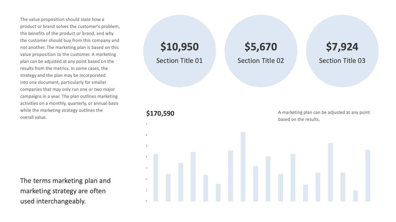Image resolution: width=396 pixels, height=222 pixels.
Task: Select the Section Title 03 label
Action: point(342,61)
